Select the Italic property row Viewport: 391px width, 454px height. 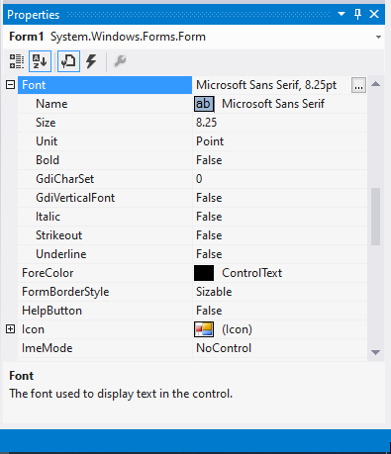tap(192, 217)
